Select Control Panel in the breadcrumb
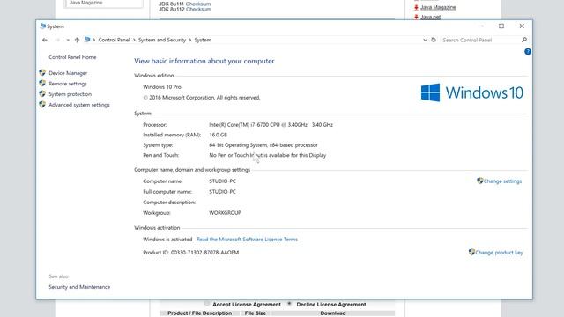564x317 pixels. pyautogui.click(x=114, y=40)
